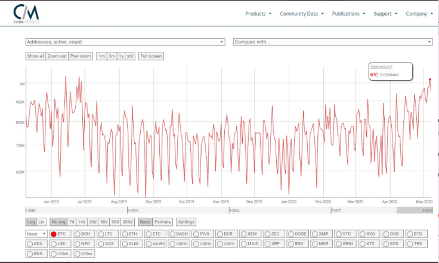Switch the scale to Log

(31, 222)
